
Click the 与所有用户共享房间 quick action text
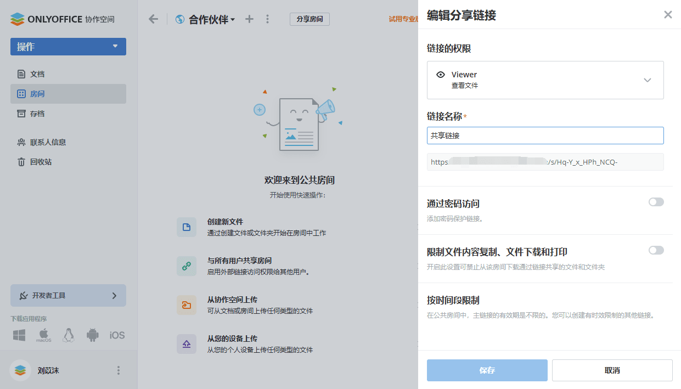tap(239, 261)
